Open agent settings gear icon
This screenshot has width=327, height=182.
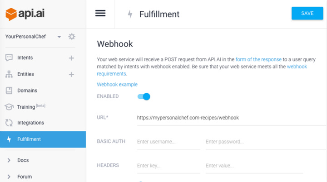[72, 37]
